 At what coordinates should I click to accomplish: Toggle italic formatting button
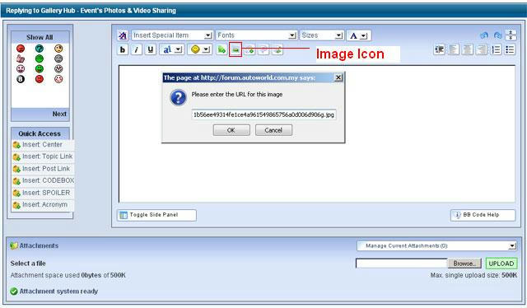coord(137,49)
